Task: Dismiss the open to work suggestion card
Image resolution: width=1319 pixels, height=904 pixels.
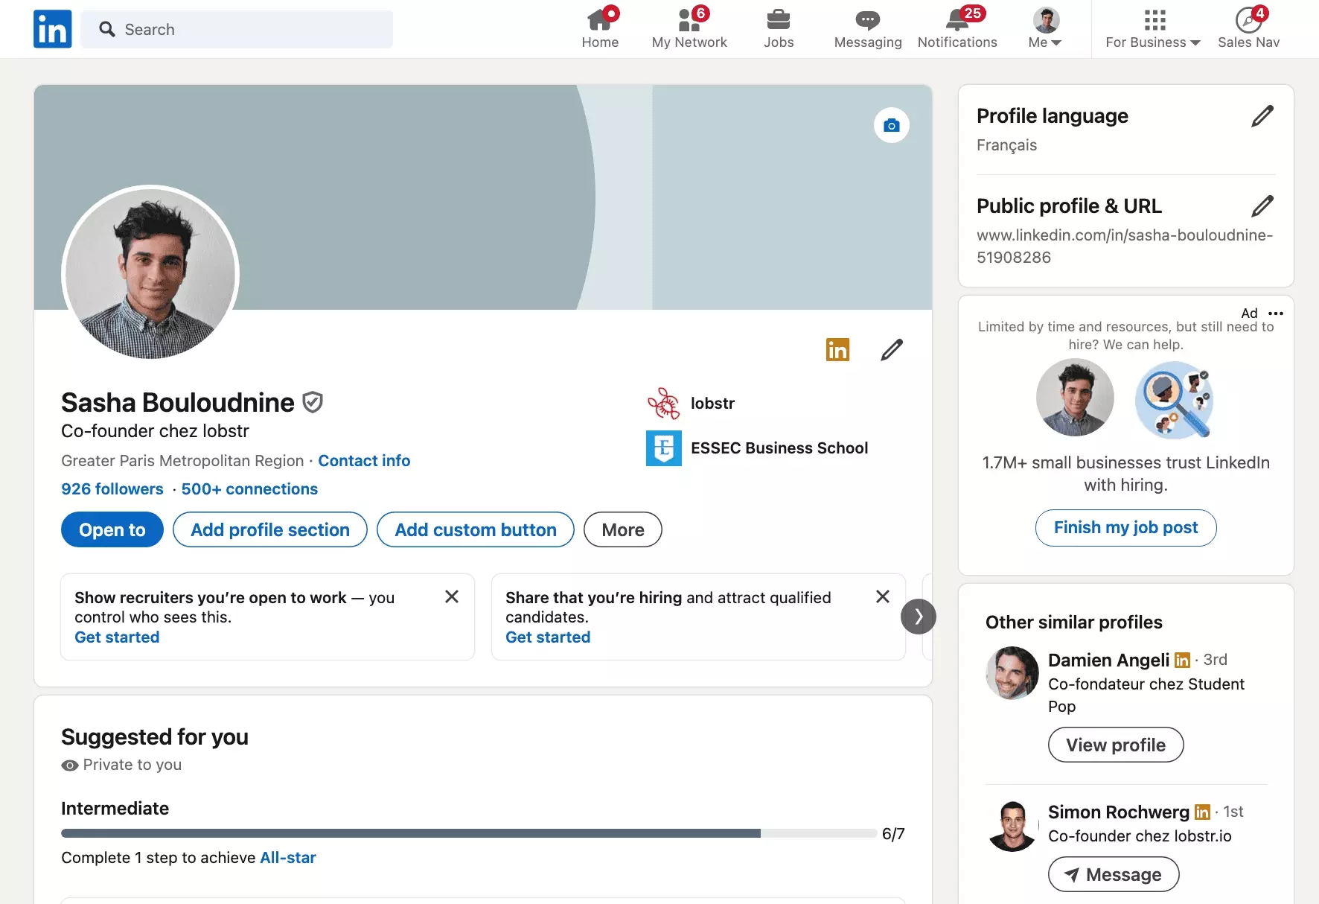Action: tap(452, 596)
